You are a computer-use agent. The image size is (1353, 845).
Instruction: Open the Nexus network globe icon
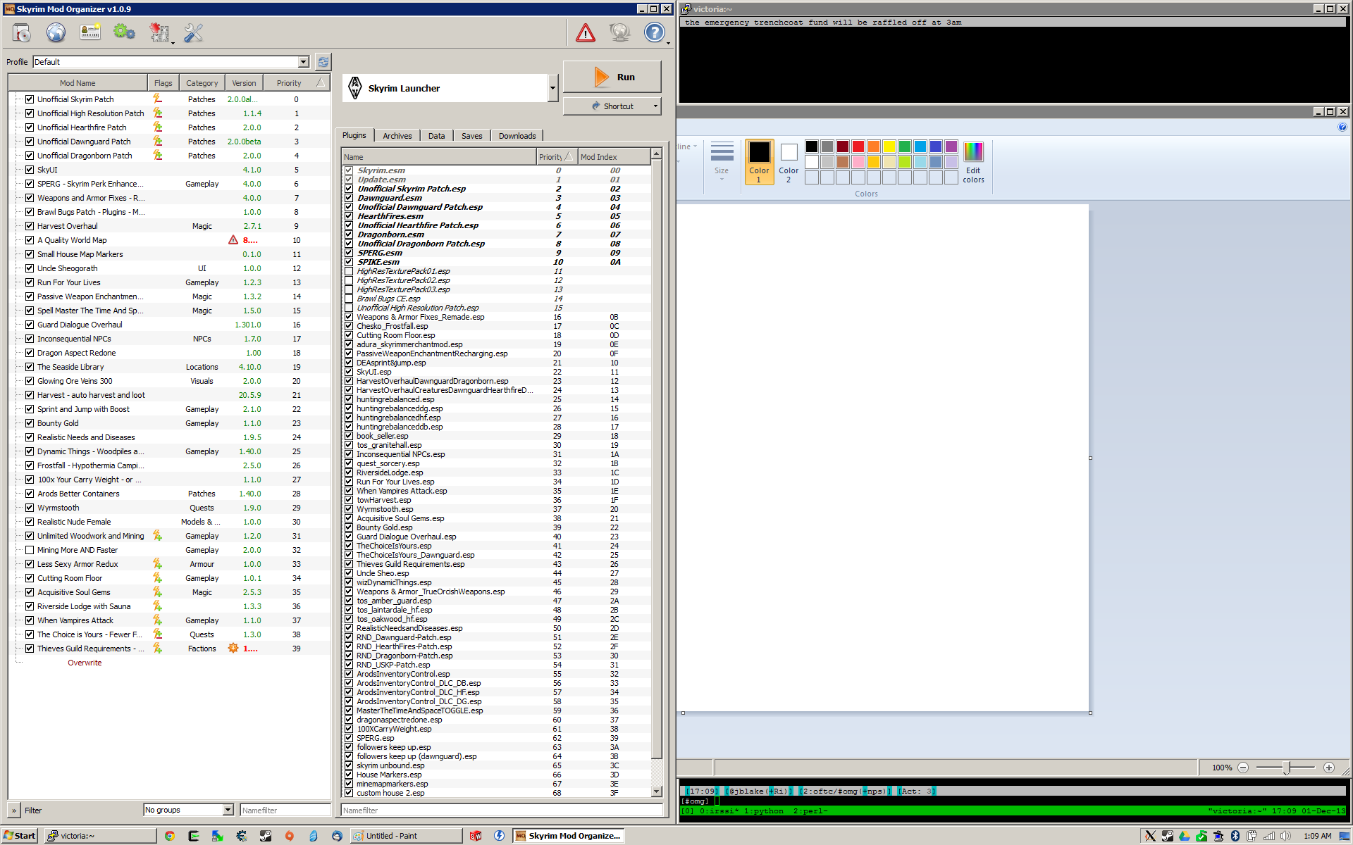(56, 32)
